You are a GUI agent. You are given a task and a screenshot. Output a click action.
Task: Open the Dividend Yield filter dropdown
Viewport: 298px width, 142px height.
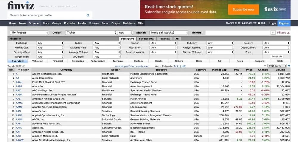[x=107, y=48]
